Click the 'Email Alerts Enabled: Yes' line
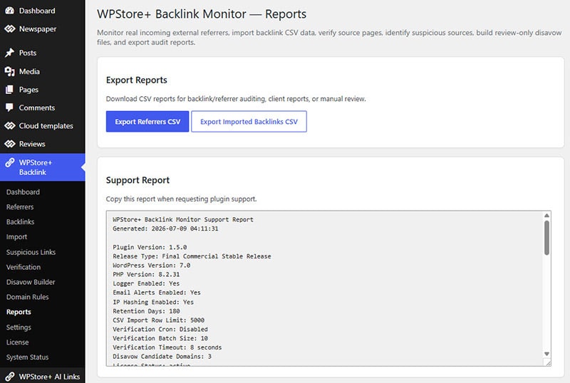This screenshot has width=570, height=383. tap(157, 293)
